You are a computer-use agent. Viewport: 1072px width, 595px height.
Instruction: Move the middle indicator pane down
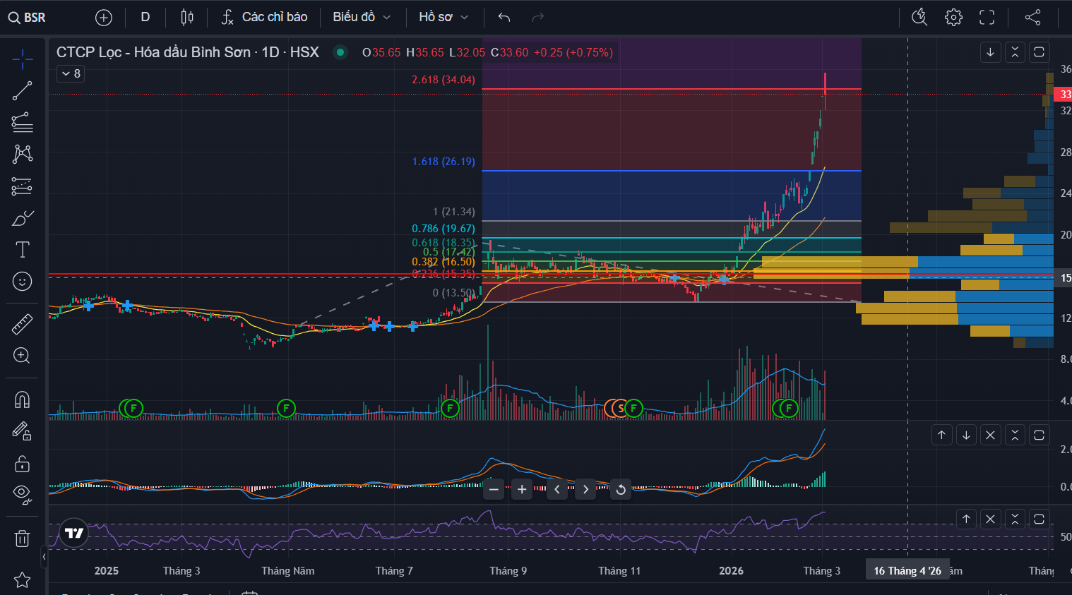click(x=966, y=435)
